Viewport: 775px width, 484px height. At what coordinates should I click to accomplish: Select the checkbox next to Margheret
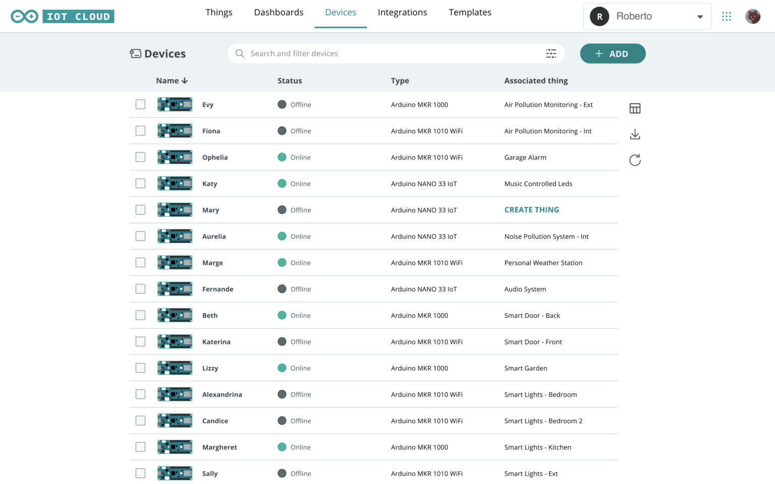[140, 447]
